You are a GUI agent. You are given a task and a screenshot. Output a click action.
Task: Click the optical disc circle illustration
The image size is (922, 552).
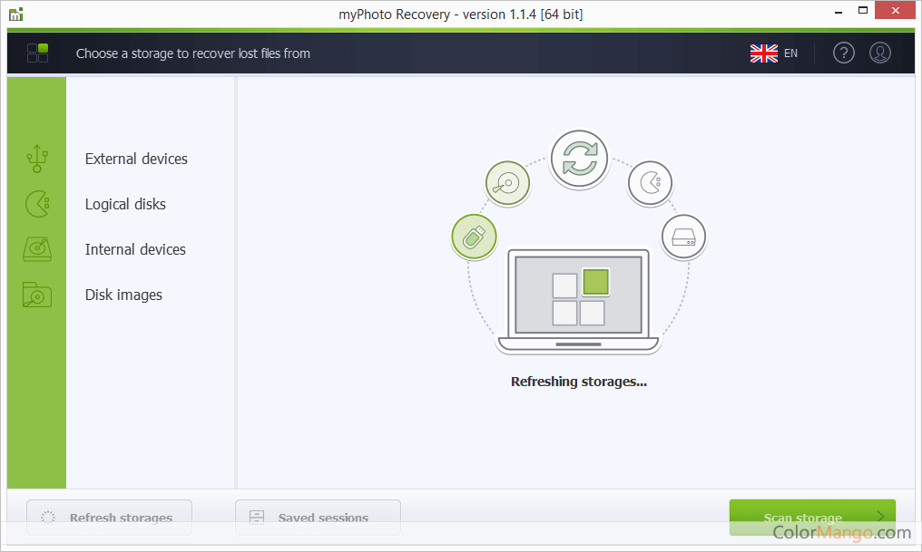coord(507,183)
